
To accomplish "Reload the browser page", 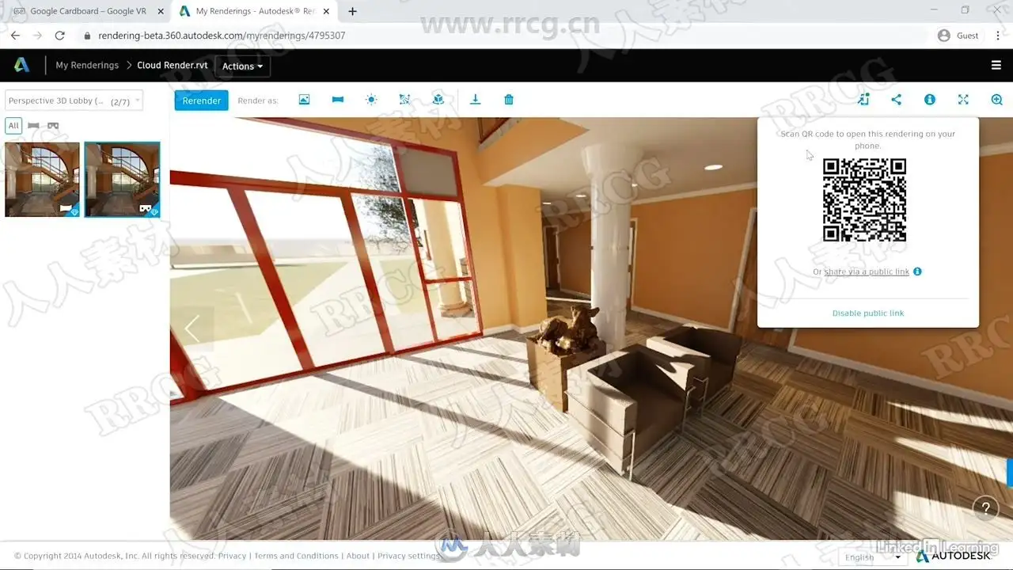I will click(x=59, y=36).
